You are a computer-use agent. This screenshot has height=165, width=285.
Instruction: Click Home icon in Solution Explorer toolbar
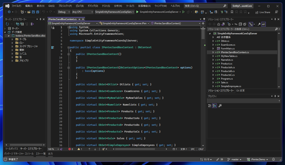219,24
